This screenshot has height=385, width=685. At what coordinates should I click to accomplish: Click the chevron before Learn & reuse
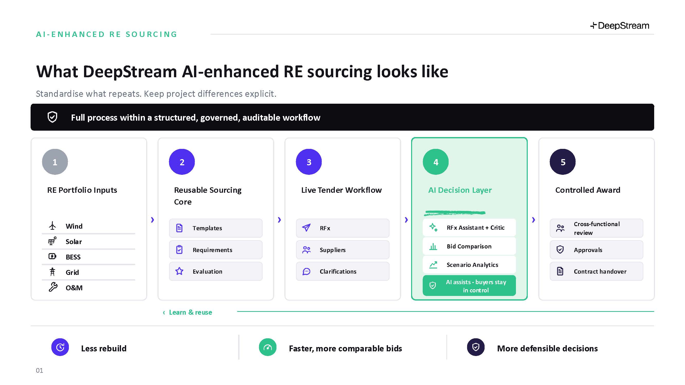[x=164, y=312]
